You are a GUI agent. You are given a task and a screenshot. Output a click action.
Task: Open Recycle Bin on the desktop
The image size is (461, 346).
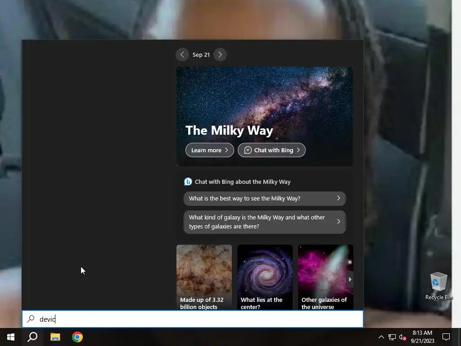[438, 286]
